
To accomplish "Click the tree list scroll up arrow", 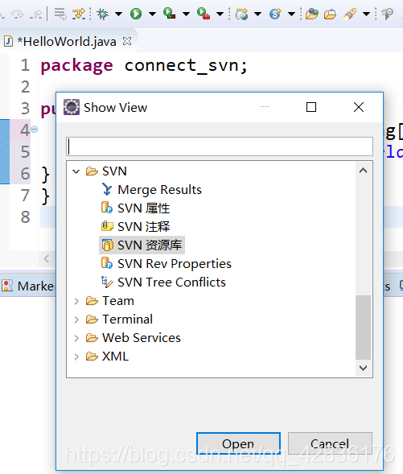I will pyautogui.click(x=363, y=171).
